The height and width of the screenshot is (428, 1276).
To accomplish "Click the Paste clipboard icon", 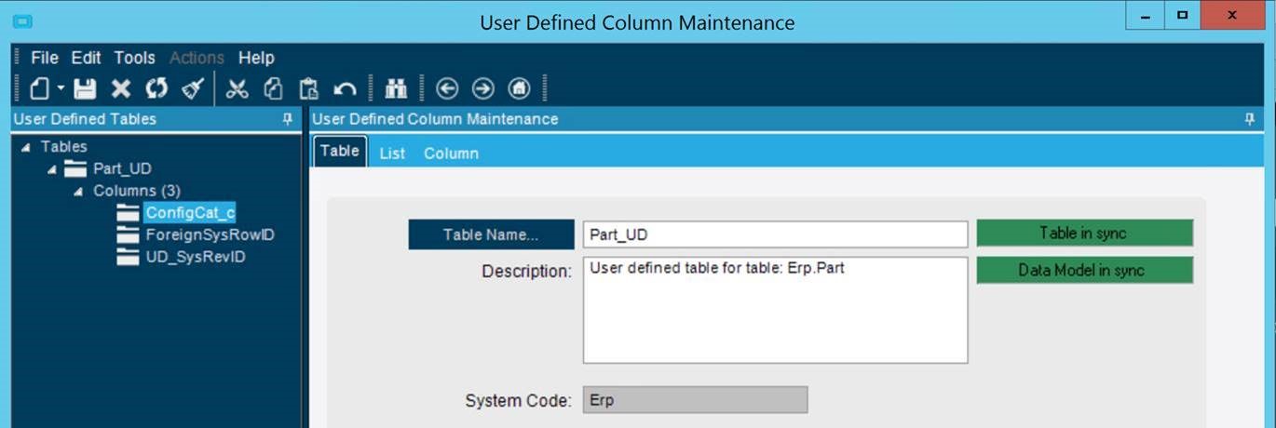I will (x=308, y=88).
